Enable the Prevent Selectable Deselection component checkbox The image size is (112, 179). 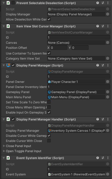pos(13,3)
